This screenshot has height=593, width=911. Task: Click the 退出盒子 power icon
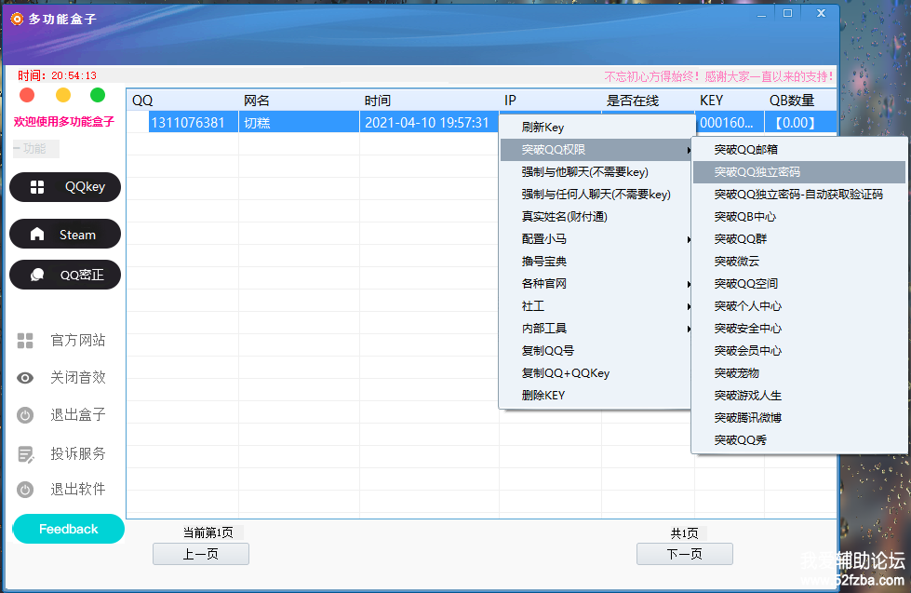pos(25,415)
